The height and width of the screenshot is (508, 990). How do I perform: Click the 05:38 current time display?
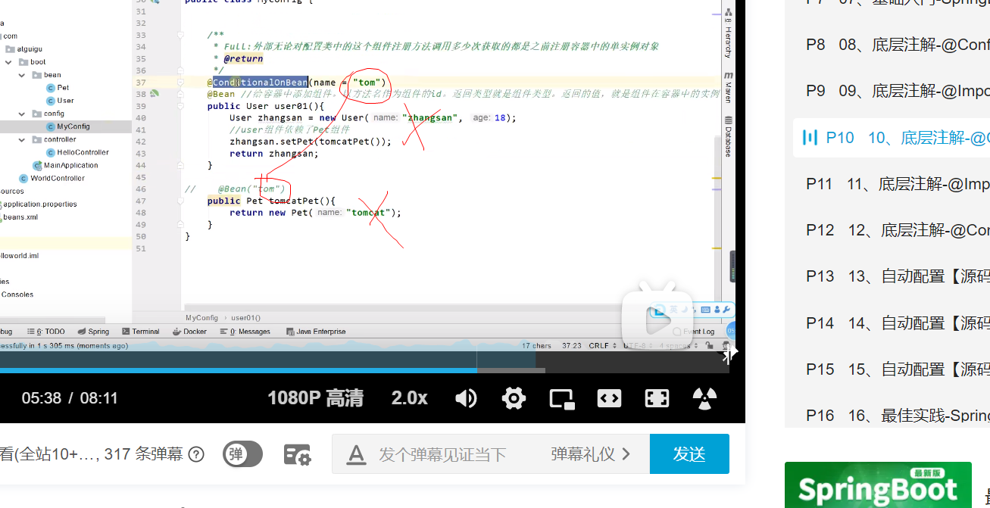coord(41,398)
